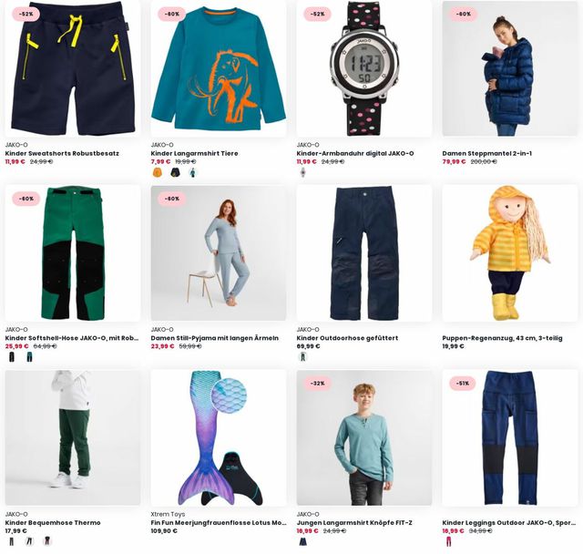Open the green softshell pants image
583x554 pixels.
[73, 253]
